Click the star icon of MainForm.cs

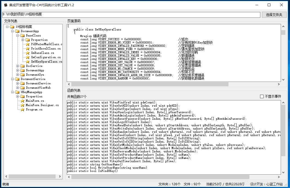coord(23,101)
